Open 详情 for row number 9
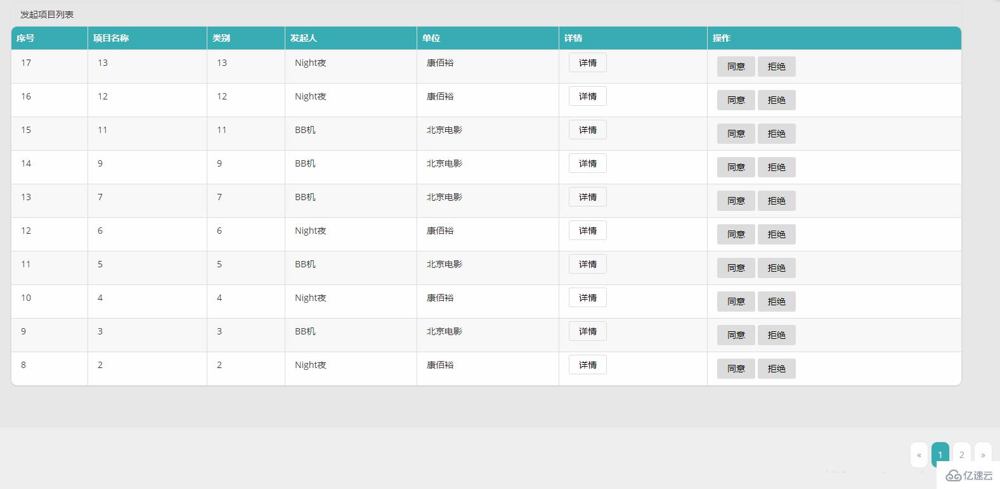The width and height of the screenshot is (1000, 489). pyautogui.click(x=587, y=331)
